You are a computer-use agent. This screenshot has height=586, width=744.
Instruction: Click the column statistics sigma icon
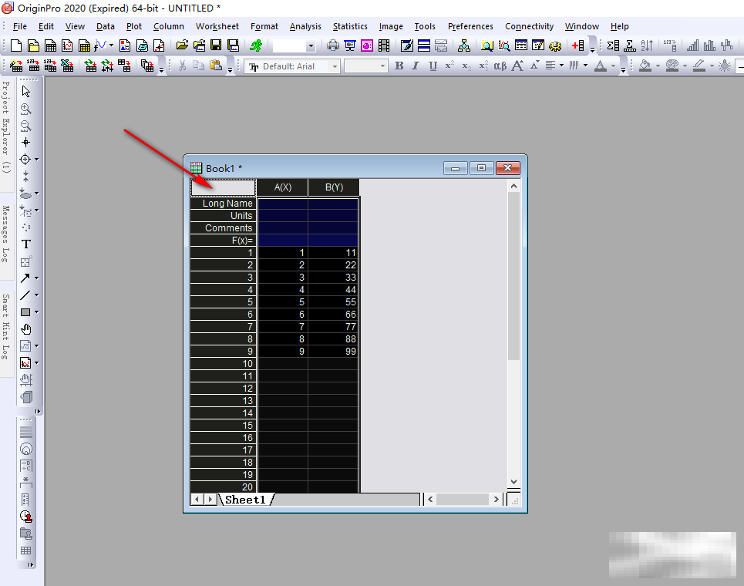point(613,45)
